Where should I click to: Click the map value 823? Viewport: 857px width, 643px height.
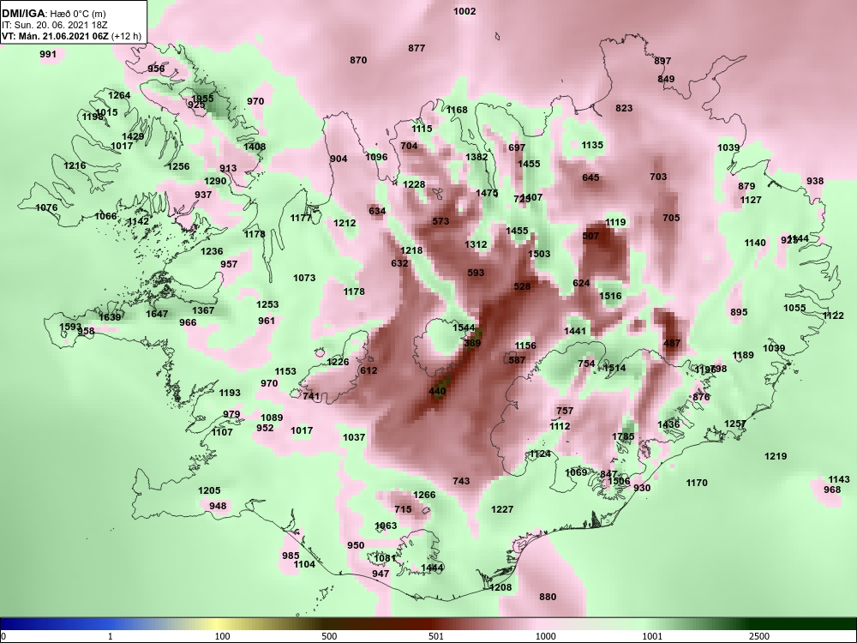[624, 108]
